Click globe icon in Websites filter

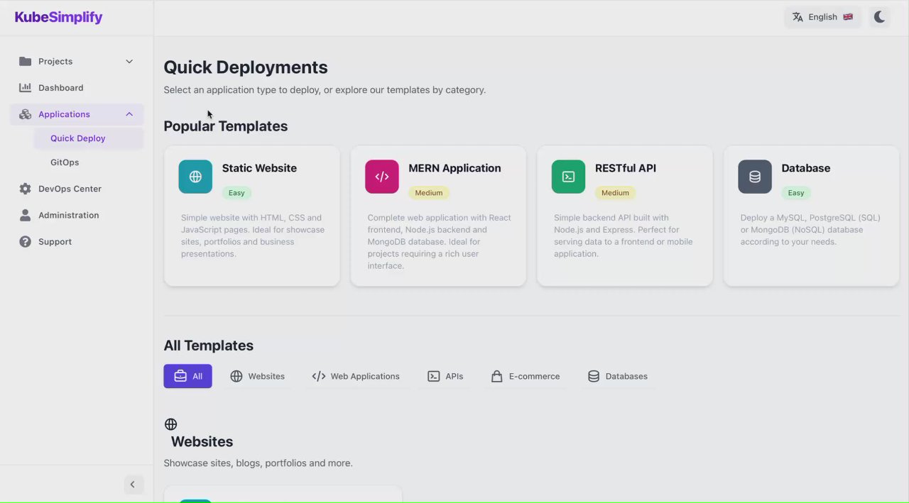(x=236, y=376)
